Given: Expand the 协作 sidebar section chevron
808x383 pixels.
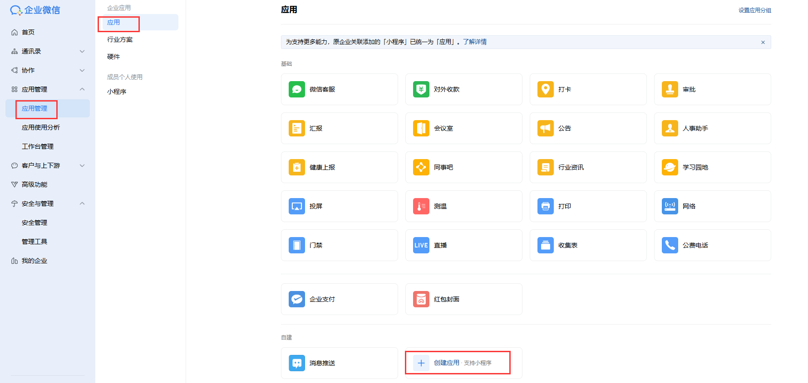Looking at the screenshot, I should point(82,70).
